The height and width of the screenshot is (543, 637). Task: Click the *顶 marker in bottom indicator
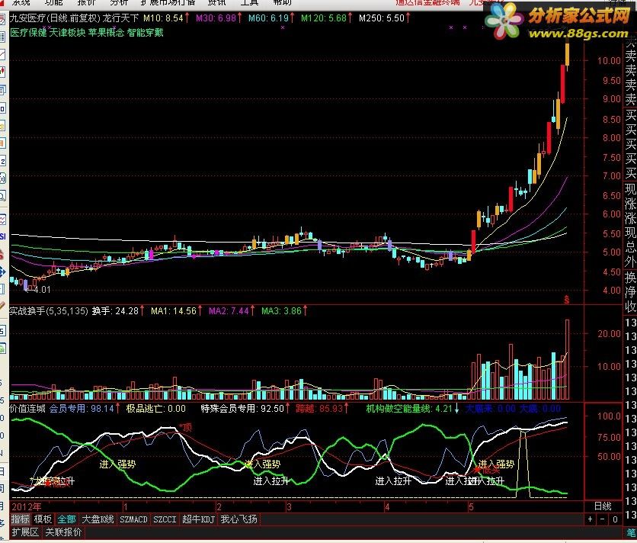[185, 428]
